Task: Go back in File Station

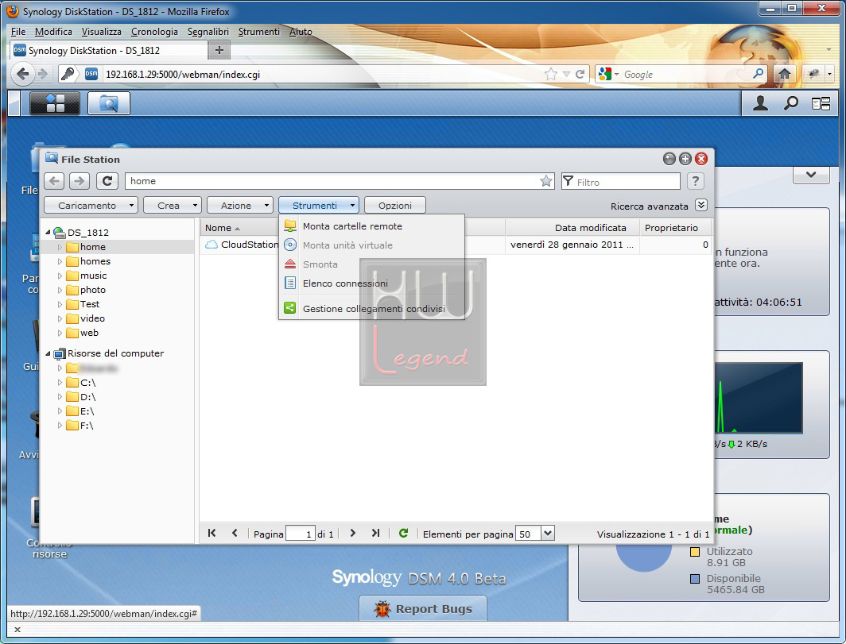Action: [54, 181]
